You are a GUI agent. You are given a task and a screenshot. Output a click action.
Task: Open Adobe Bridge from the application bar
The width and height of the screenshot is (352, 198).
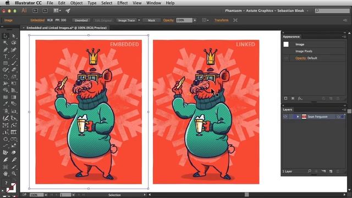click(35, 10)
